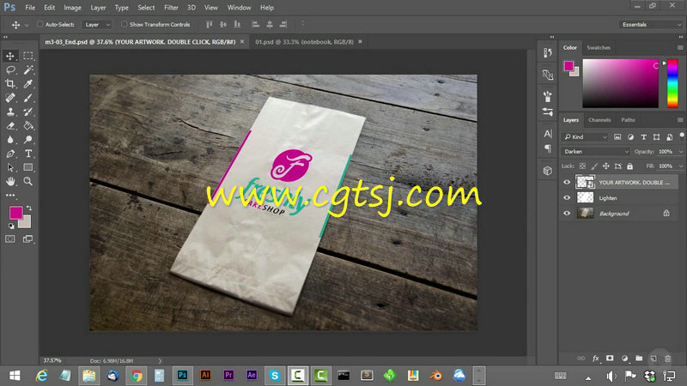Screen dimensions: 687x386
Task: Toggle lock all padlock icon
Action: [x=629, y=166]
